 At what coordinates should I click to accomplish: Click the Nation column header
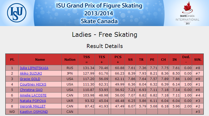pos(70,59)
